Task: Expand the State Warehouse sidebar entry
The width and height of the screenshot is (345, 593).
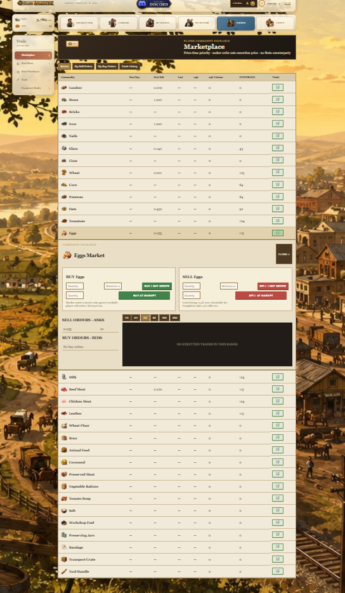Action: 33,72
